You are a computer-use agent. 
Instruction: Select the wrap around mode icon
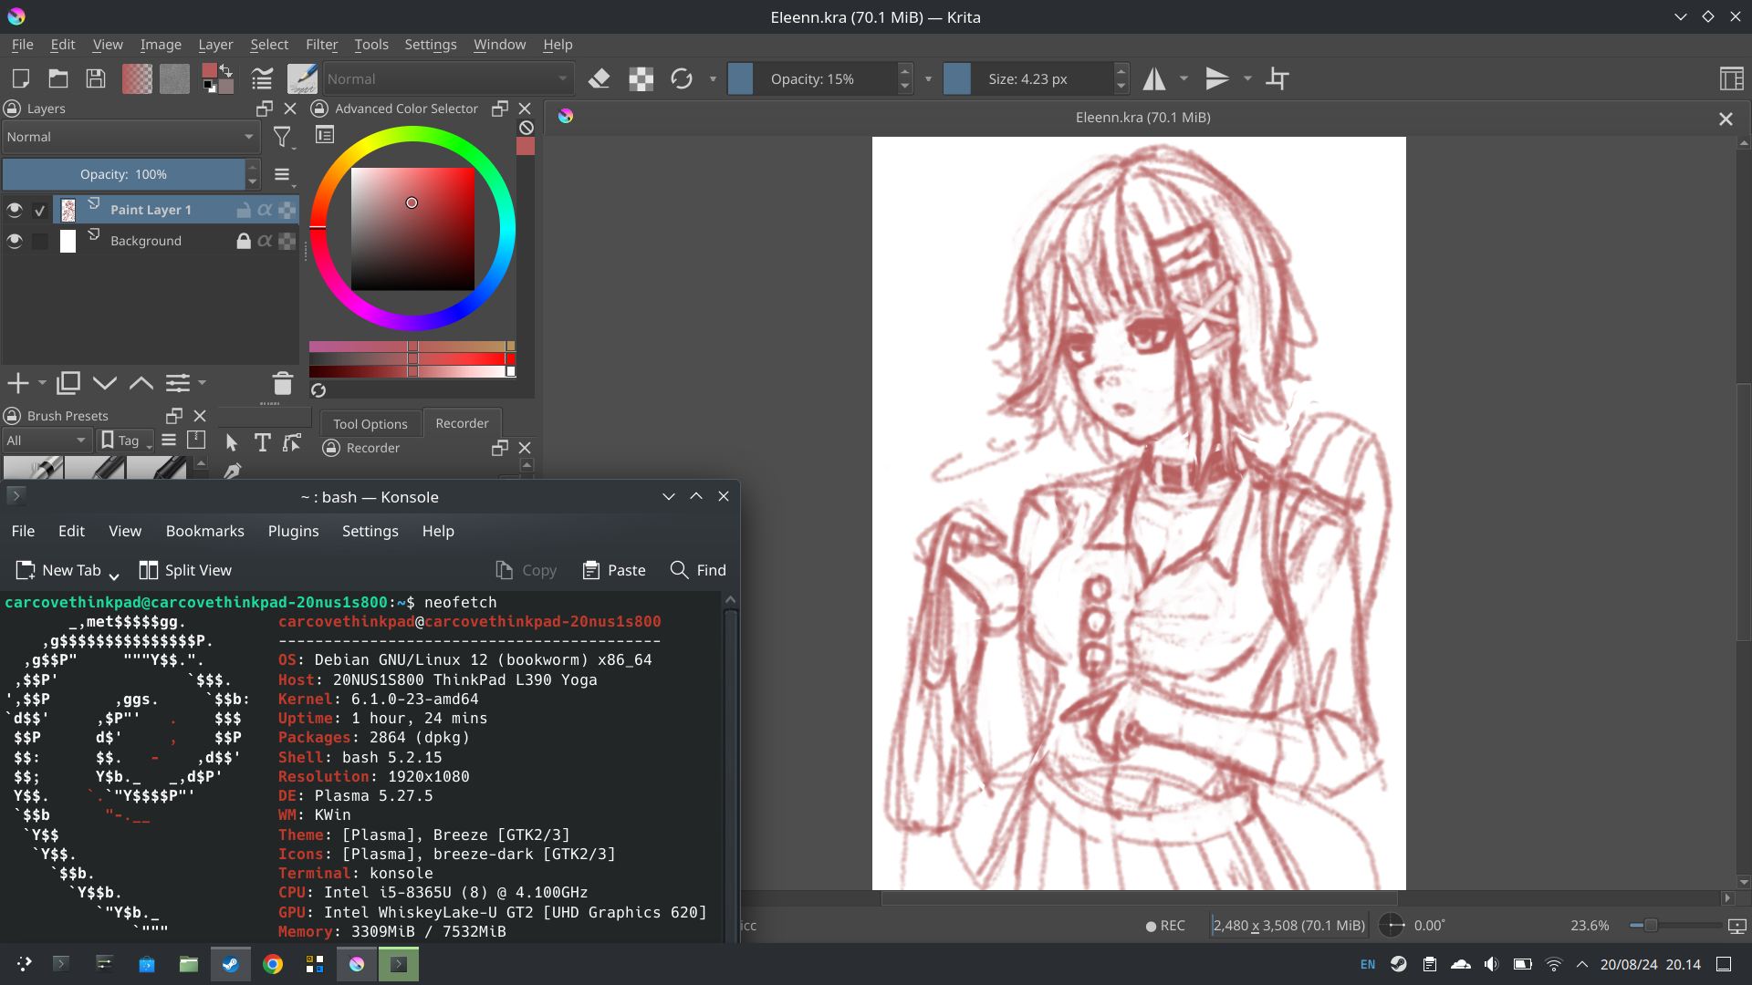(x=1277, y=79)
